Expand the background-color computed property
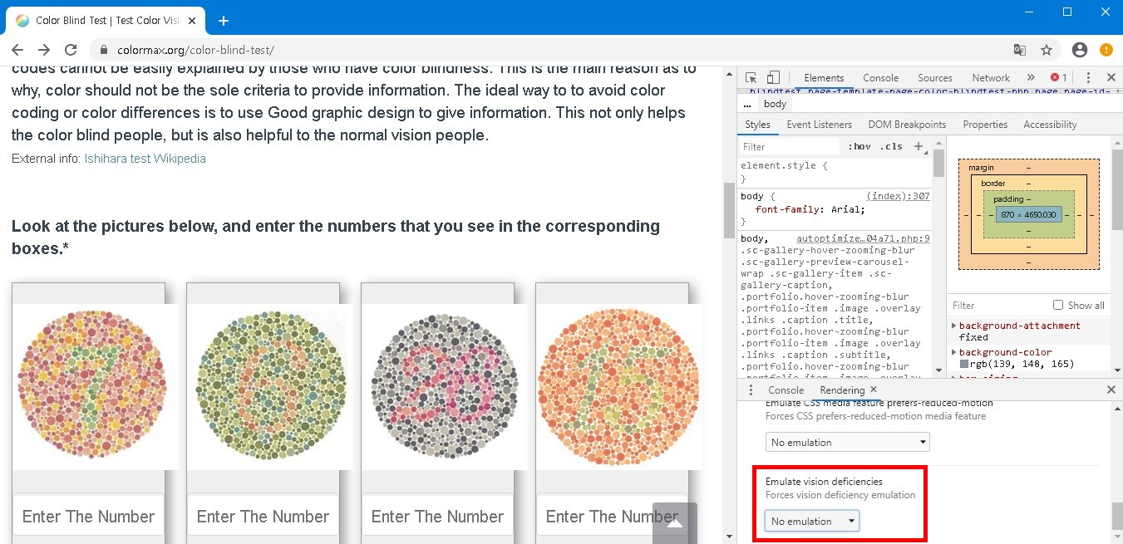Image resolution: width=1123 pixels, height=544 pixels. click(954, 352)
